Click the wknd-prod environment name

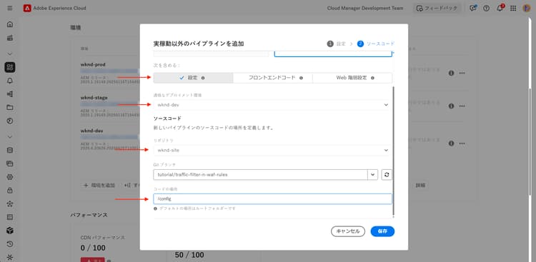pos(93,64)
